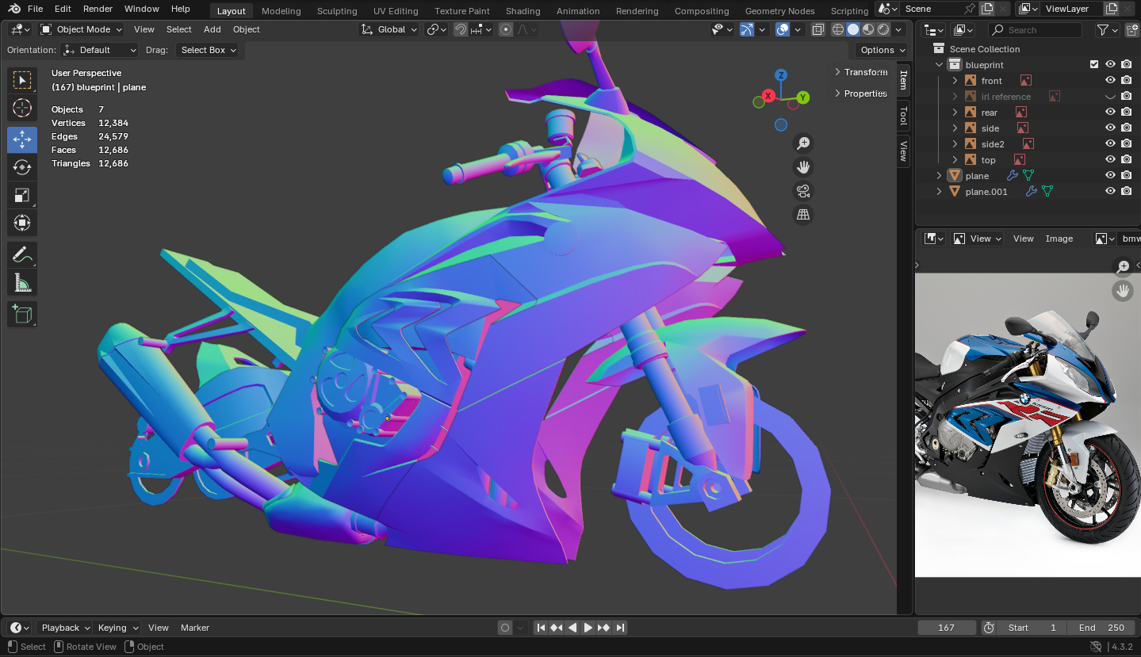Image resolution: width=1141 pixels, height=657 pixels.
Task: Select the Add Cube tool
Action: tap(22, 315)
